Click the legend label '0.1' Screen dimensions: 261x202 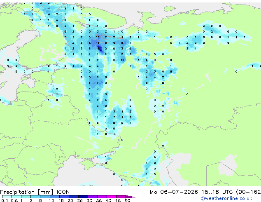5,200
